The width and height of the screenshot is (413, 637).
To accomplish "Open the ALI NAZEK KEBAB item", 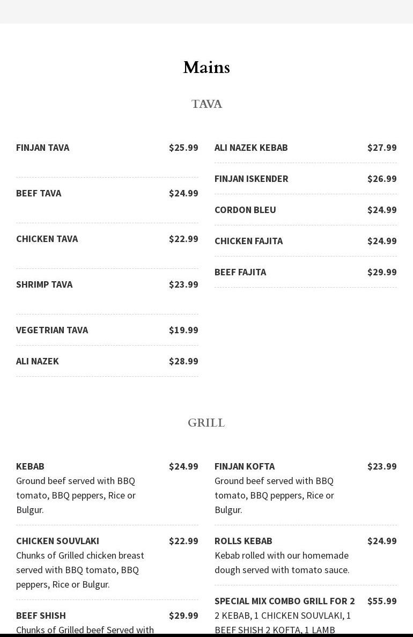I will 251,148.
